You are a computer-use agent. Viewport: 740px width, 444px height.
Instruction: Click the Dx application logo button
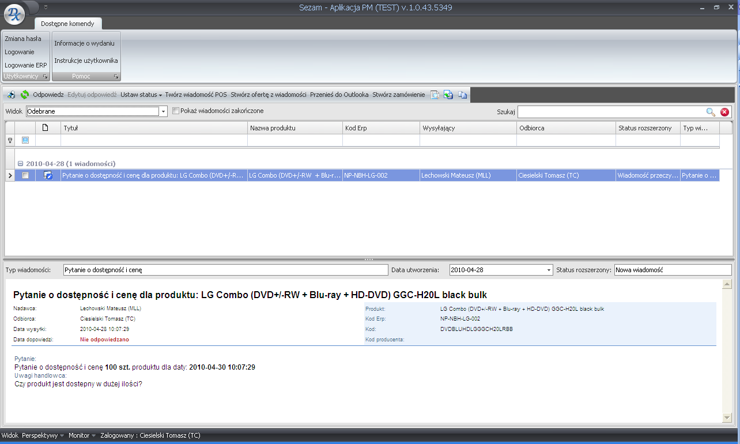tap(15, 14)
